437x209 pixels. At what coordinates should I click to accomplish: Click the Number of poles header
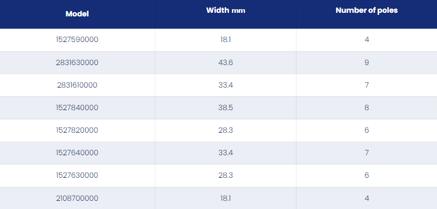367,10
